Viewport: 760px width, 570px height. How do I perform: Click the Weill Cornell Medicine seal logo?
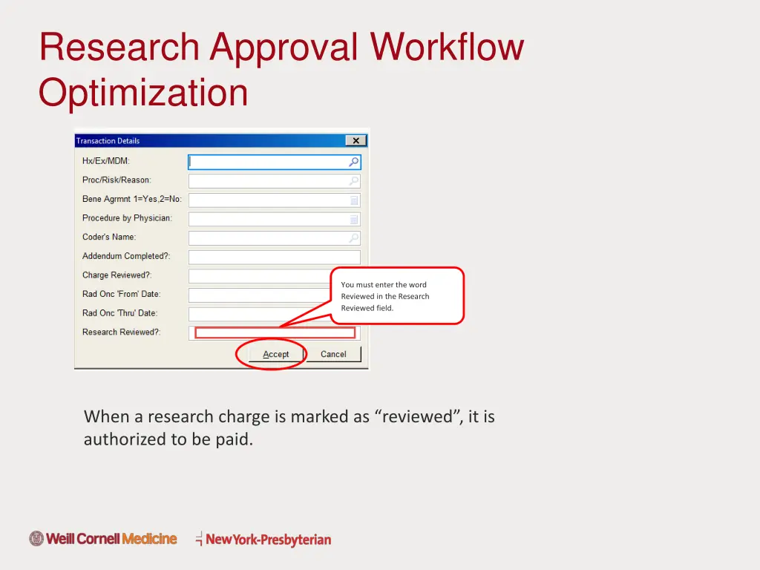[36, 539]
